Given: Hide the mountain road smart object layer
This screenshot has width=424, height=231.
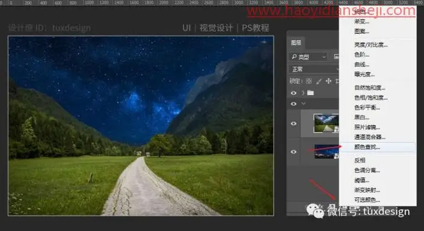Looking at the screenshot, I should click(x=293, y=123).
